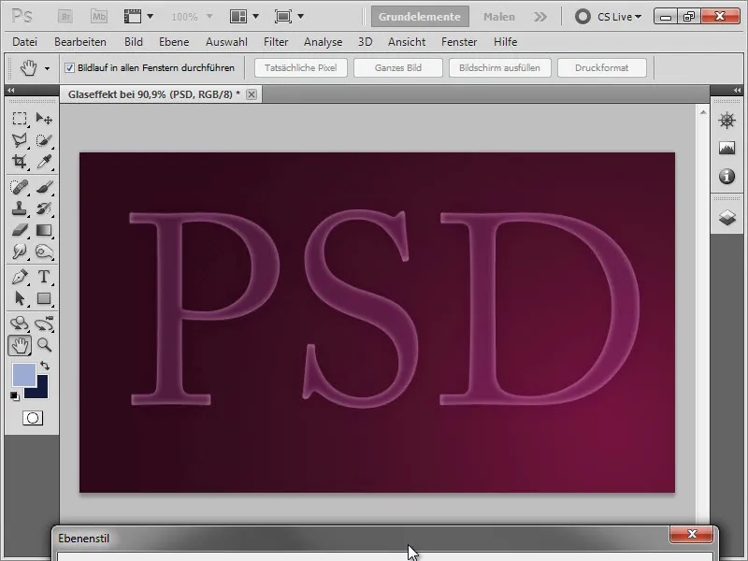Open the zoom level dropdown at 100%
This screenshot has width=748, height=561.
209,17
